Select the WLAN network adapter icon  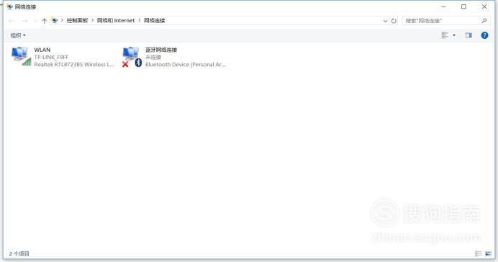point(22,56)
